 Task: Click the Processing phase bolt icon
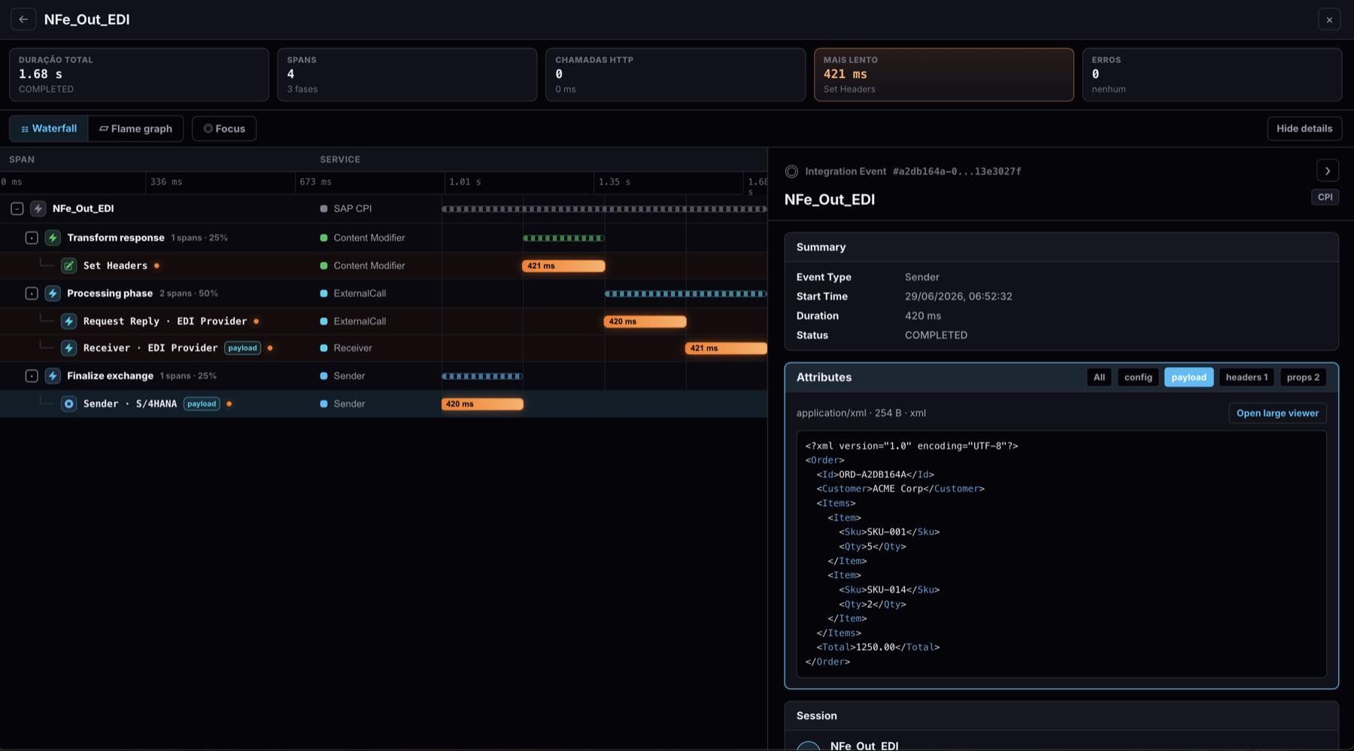[x=53, y=294]
